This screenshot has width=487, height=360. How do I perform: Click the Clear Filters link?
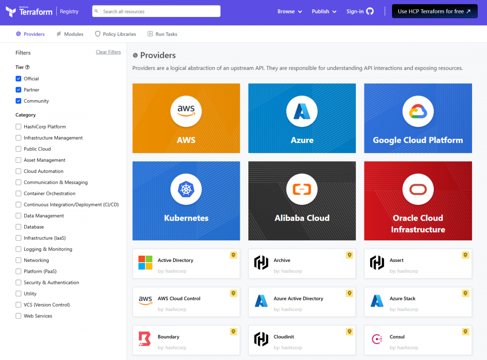[x=108, y=52]
